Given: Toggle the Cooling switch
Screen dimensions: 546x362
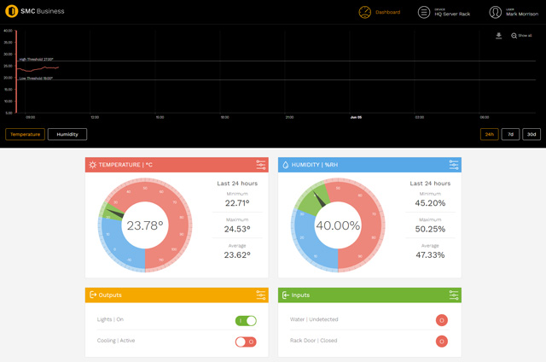Looking at the screenshot, I should click(246, 342).
